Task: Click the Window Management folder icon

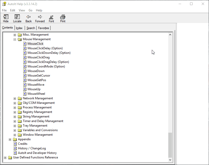Action: point(19,135)
